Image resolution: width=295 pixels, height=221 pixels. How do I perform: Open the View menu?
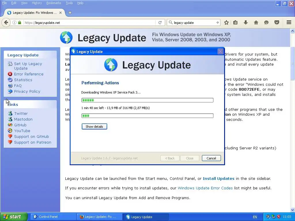click(24, 3)
